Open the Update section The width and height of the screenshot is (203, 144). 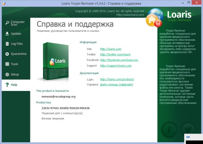(x=16, y=34)
